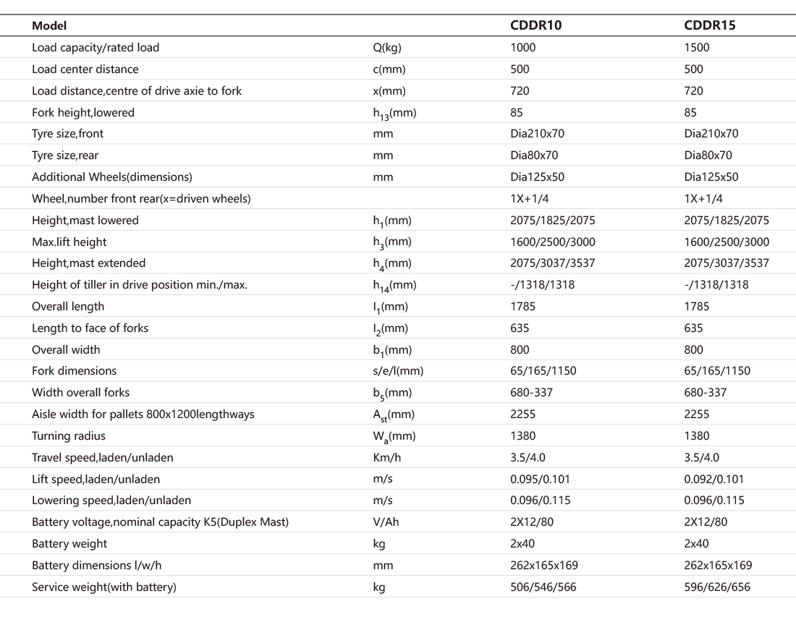Select the 0.092/0.101 lift speed value
This screenshot has height=622, width=796.
tap(714, 479)
